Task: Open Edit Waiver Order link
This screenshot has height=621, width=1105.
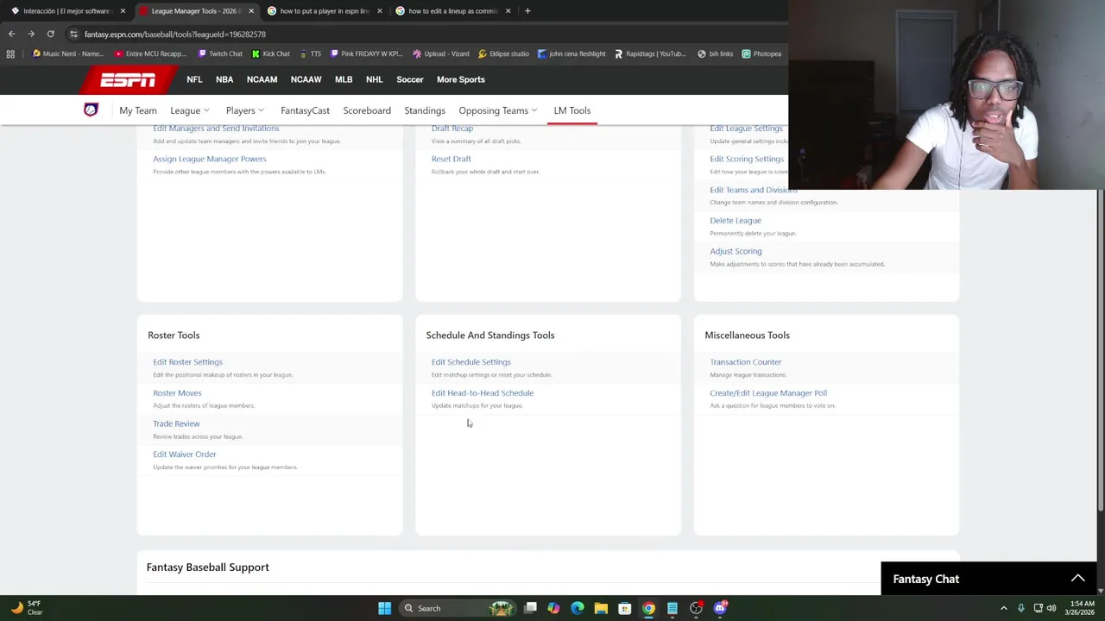Action: (x=185, y=455)
